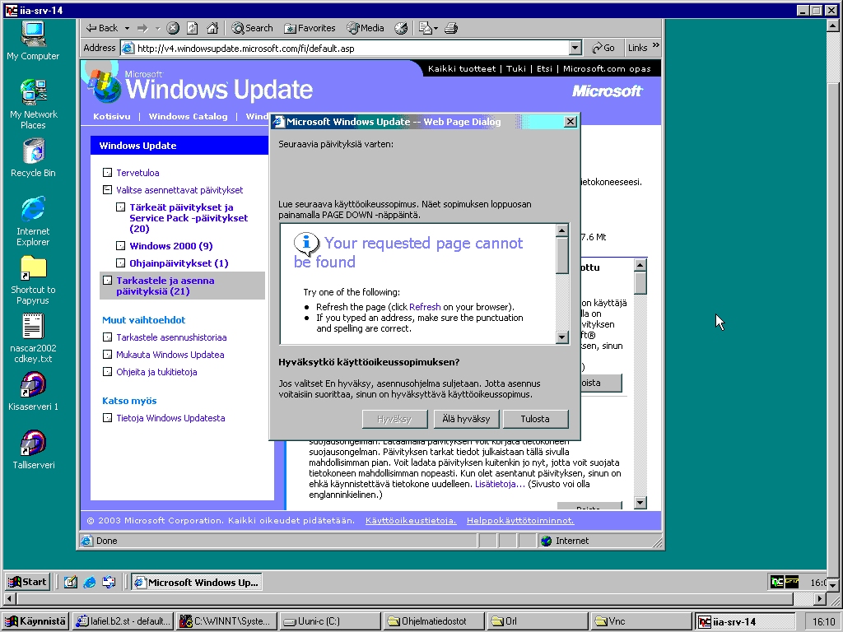Click the license agreement scrollbar down arrow

(562, 337)
